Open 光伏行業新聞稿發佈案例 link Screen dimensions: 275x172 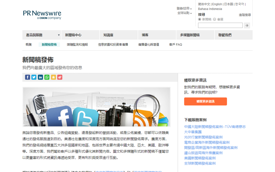(x=203, y=137)
